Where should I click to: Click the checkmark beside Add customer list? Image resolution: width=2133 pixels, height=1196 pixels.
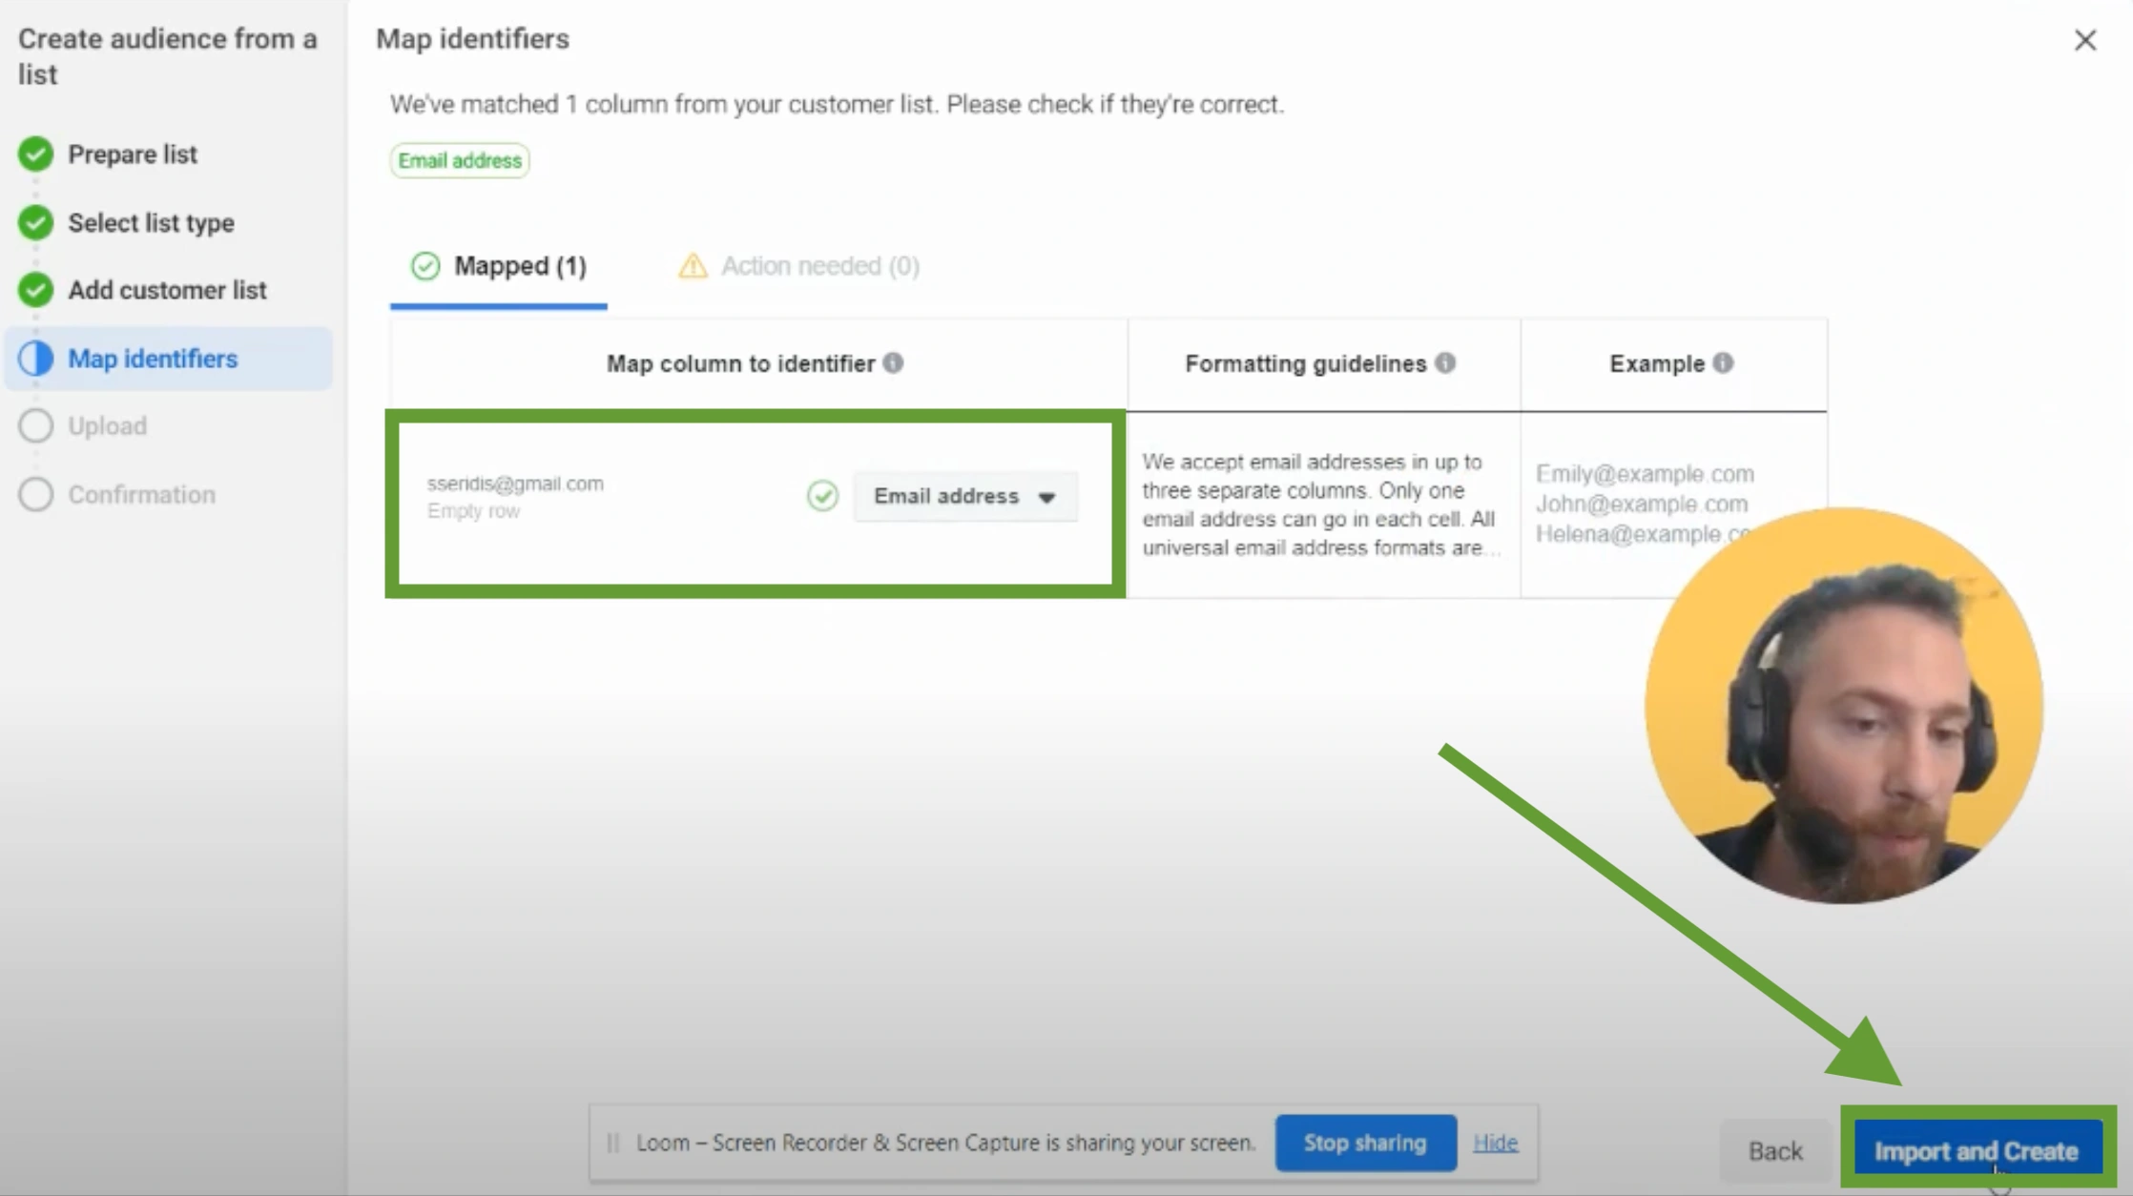pyautogui.click(x=35, y=290)
